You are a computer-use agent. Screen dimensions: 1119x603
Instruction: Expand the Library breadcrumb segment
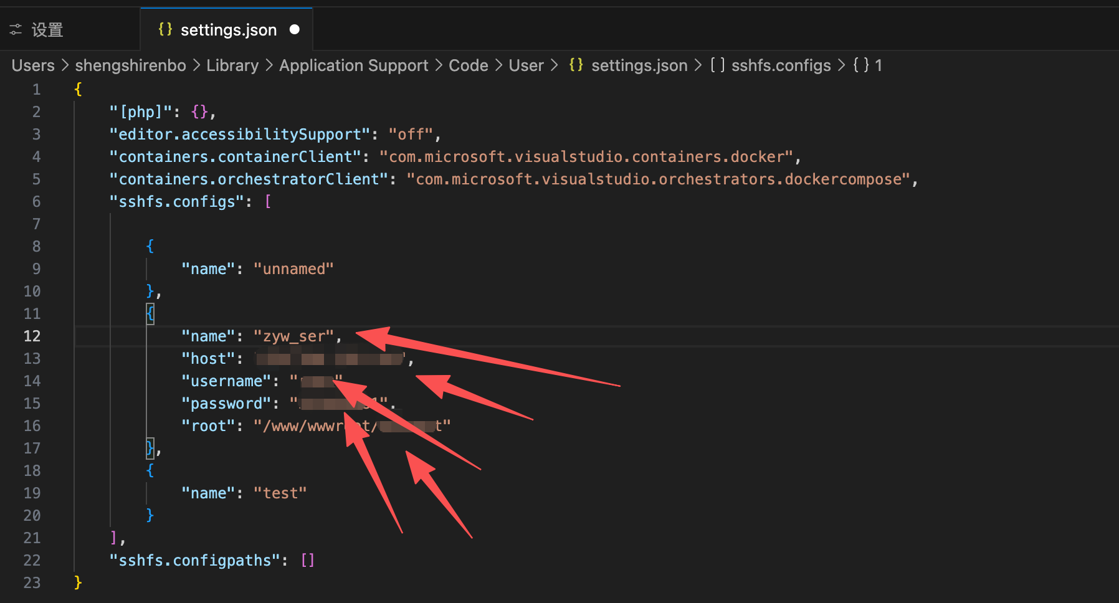point(232,65)
